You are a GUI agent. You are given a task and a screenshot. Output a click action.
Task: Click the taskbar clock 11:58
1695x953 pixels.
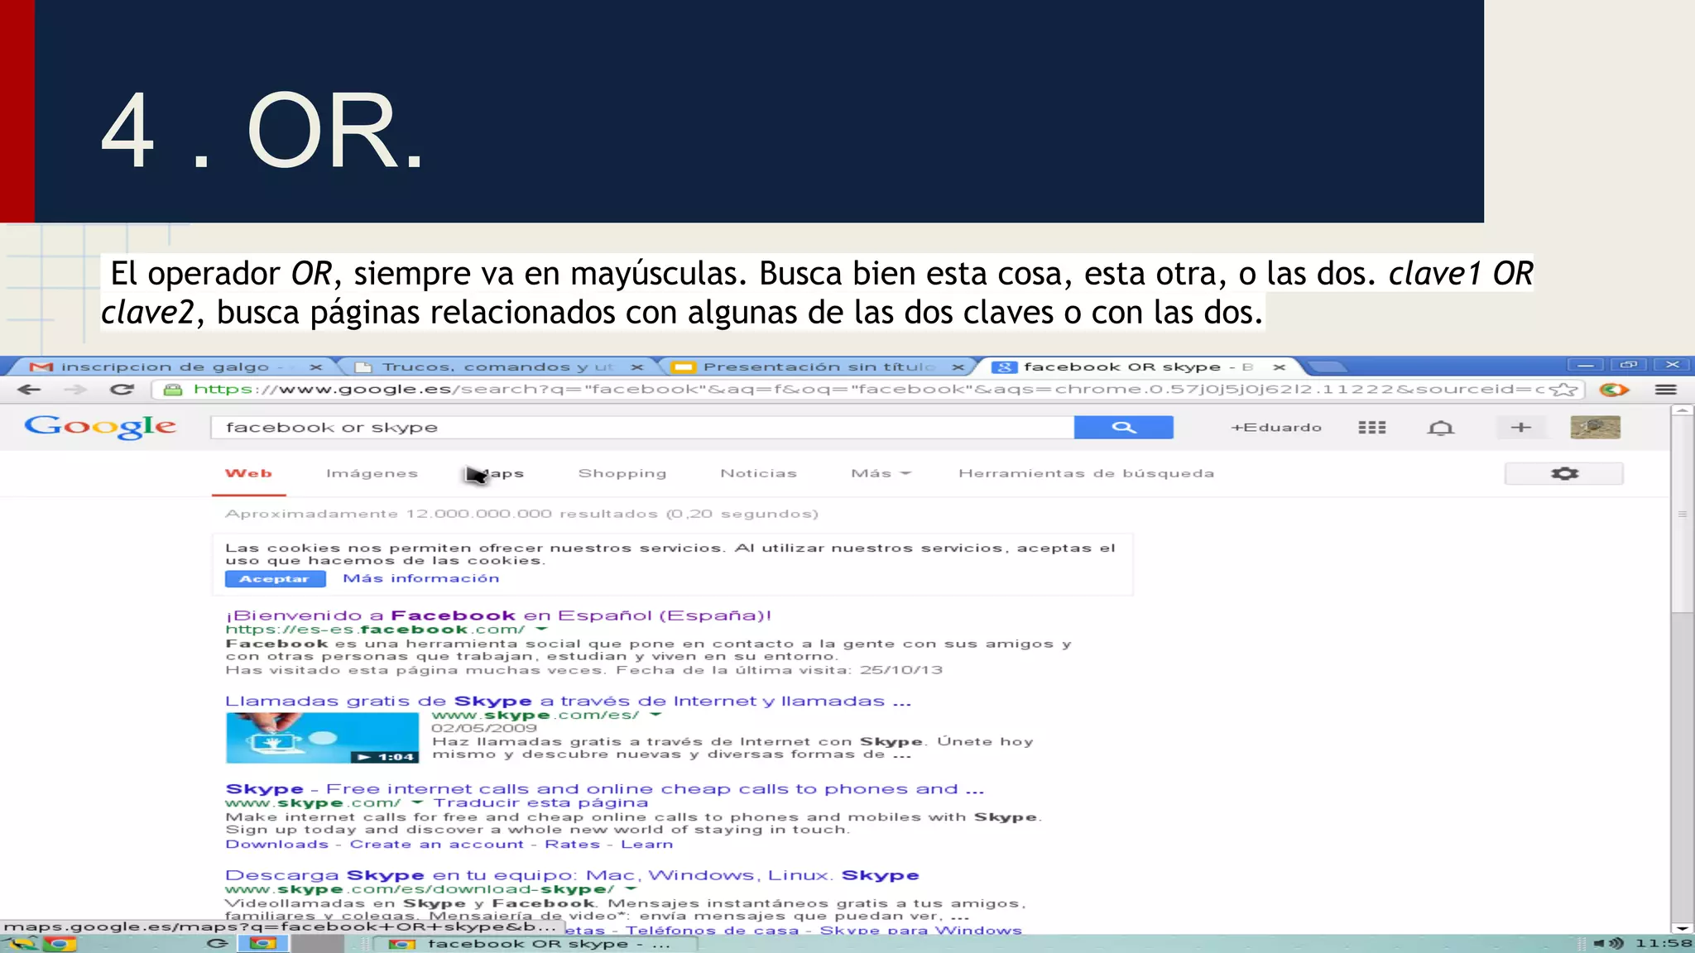1663,943
